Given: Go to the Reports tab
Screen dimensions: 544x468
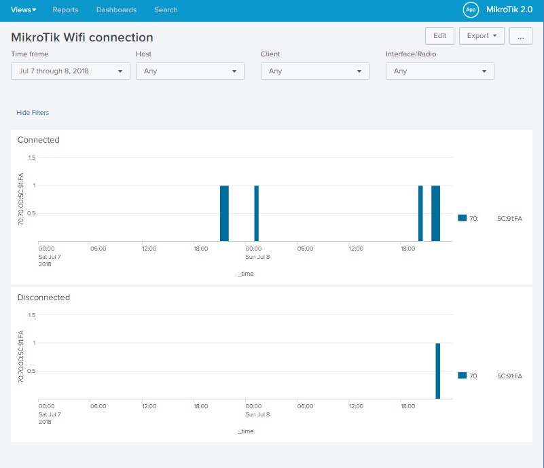Looking at the screenshot, I should click(65, 10).
